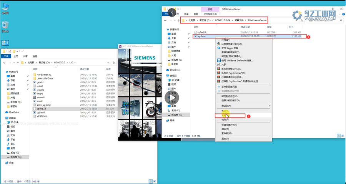Click the up-arrow in PLMLicenseServer window
The width and height of the screenshot is (346, 184).
[178, 20]
